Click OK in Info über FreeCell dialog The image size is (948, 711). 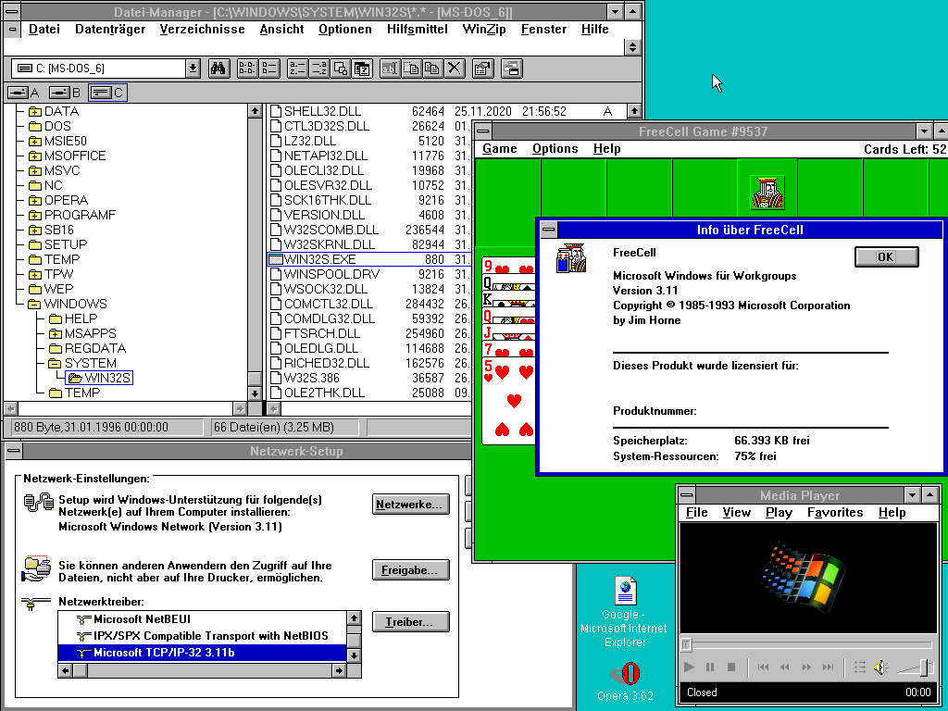pyautogui.click(x=886, y=257)
